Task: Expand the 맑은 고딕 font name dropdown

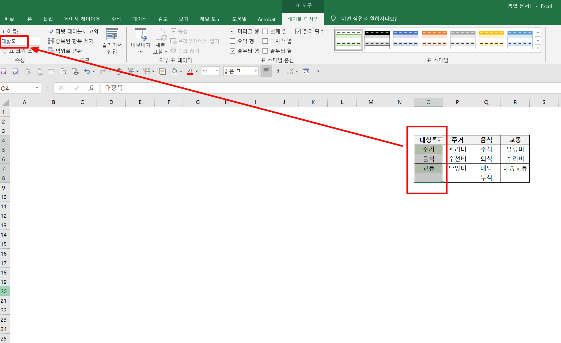Action: (x=256, y=71)
